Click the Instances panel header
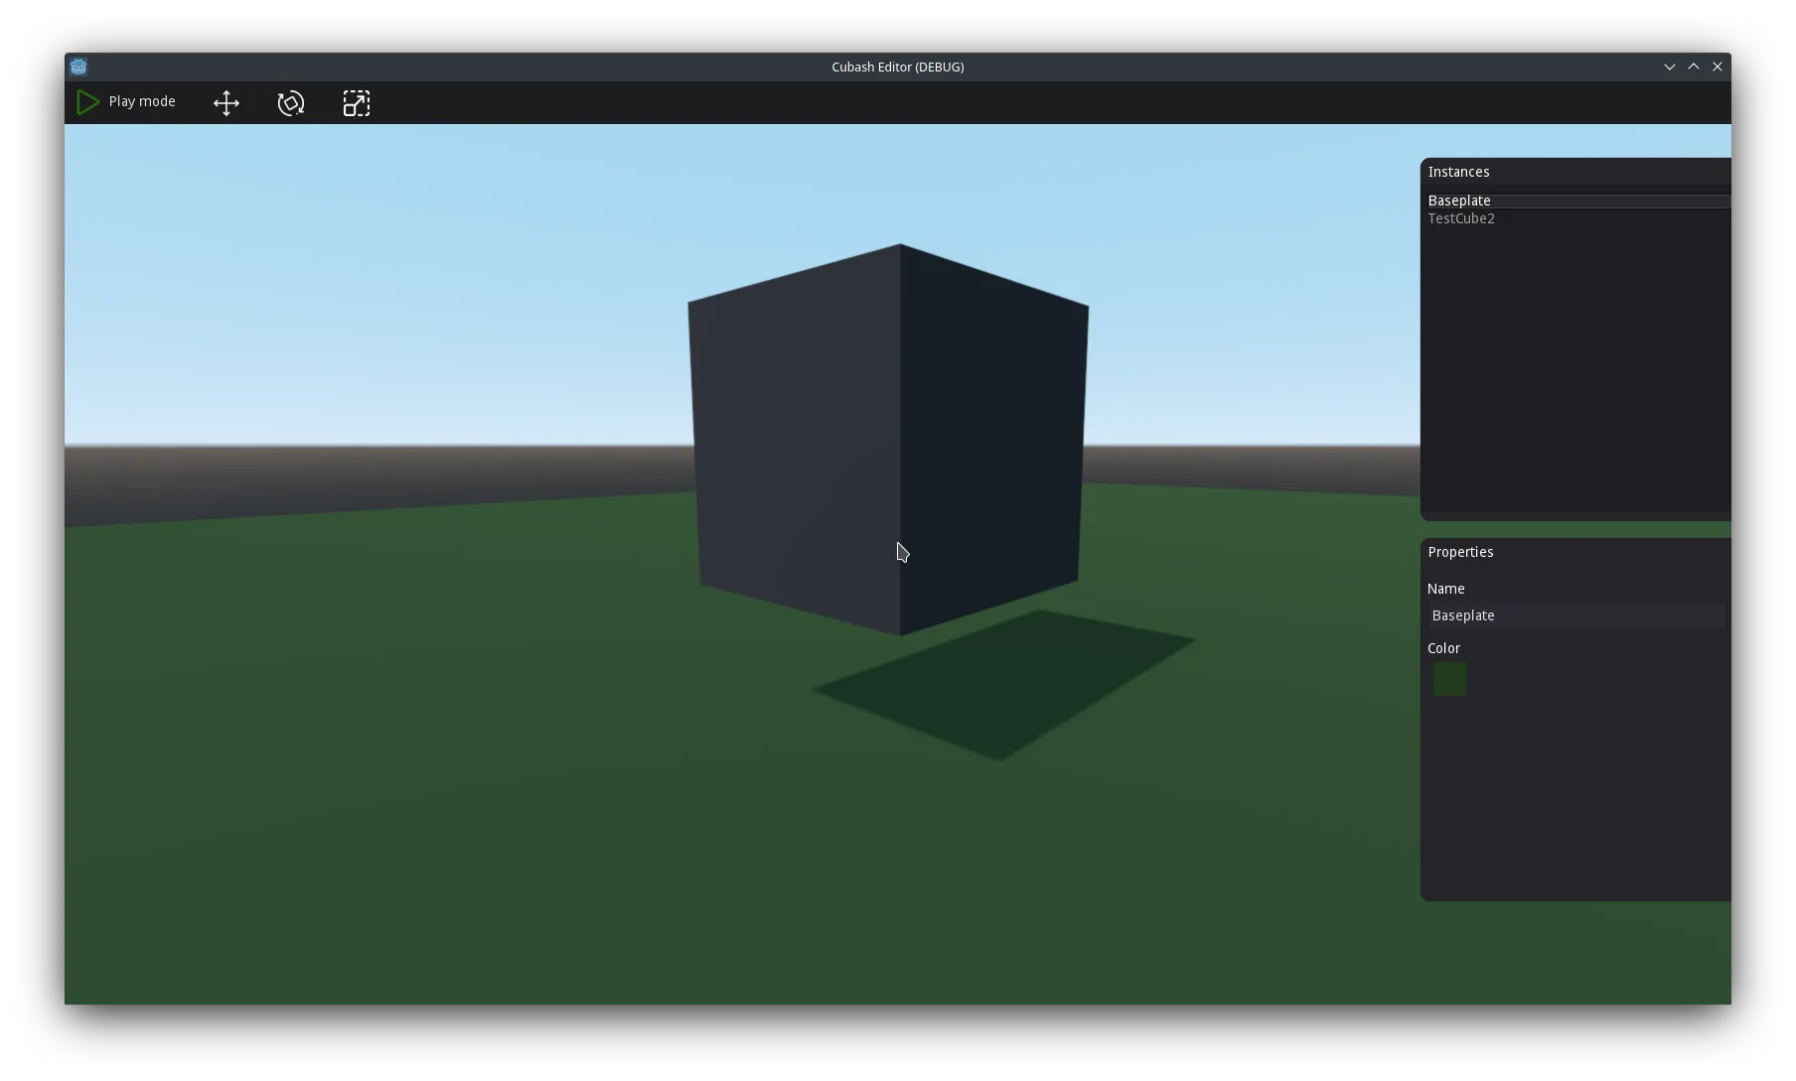This screenshot has width=1796, height=1081. tap(1458, 172)
